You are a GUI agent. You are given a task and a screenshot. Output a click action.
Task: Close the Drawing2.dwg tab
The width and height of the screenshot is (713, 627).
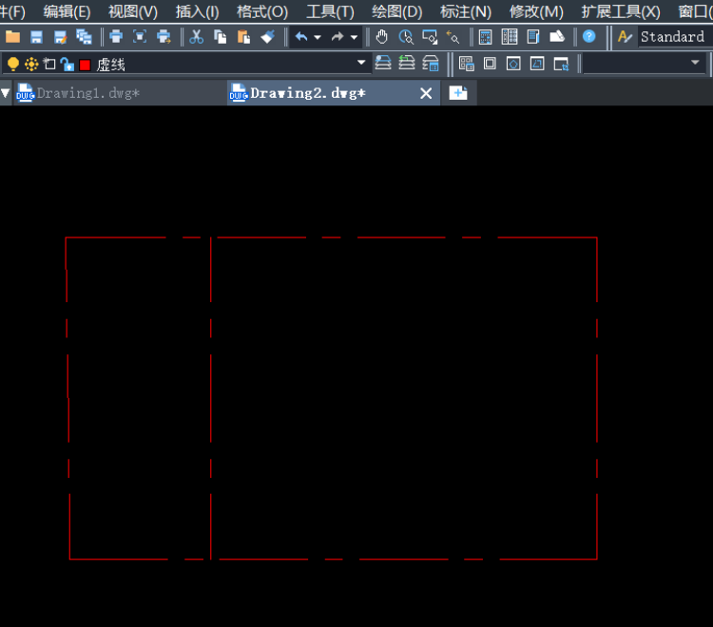tap(426, 94)
